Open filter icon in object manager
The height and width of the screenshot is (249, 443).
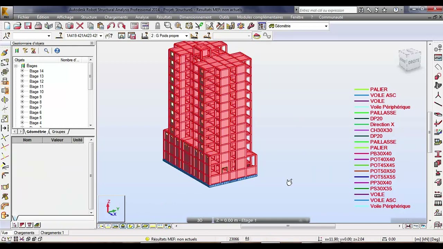[x=25, y=51]
